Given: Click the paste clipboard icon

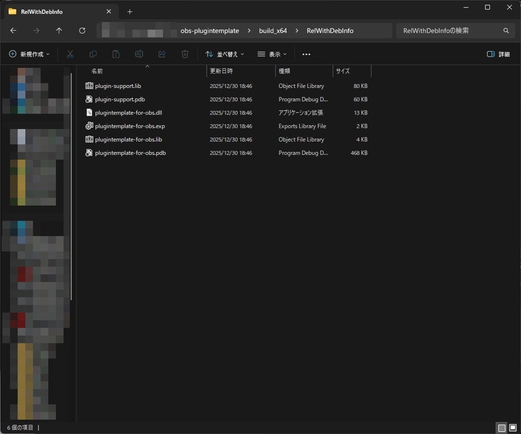Looking at the screenshot, I should (116, 54).
